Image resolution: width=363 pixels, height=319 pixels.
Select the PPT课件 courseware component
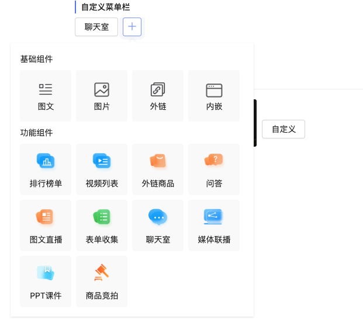tap(46, 282)
